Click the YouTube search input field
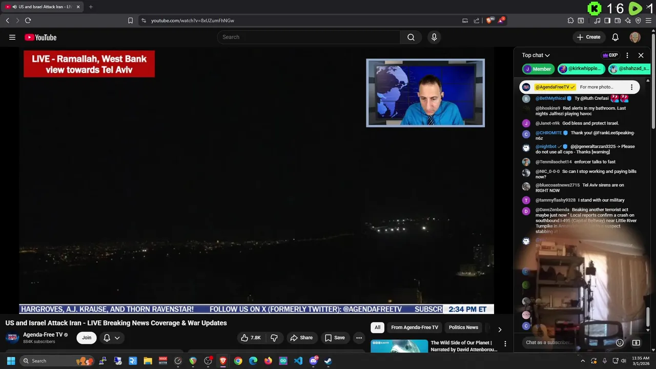This screenshot has width=656, height=369. pyautogui.click(x=309, y=37)
